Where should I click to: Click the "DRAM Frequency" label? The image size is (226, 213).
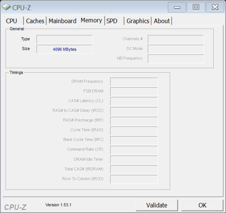(x=87, y=81)
